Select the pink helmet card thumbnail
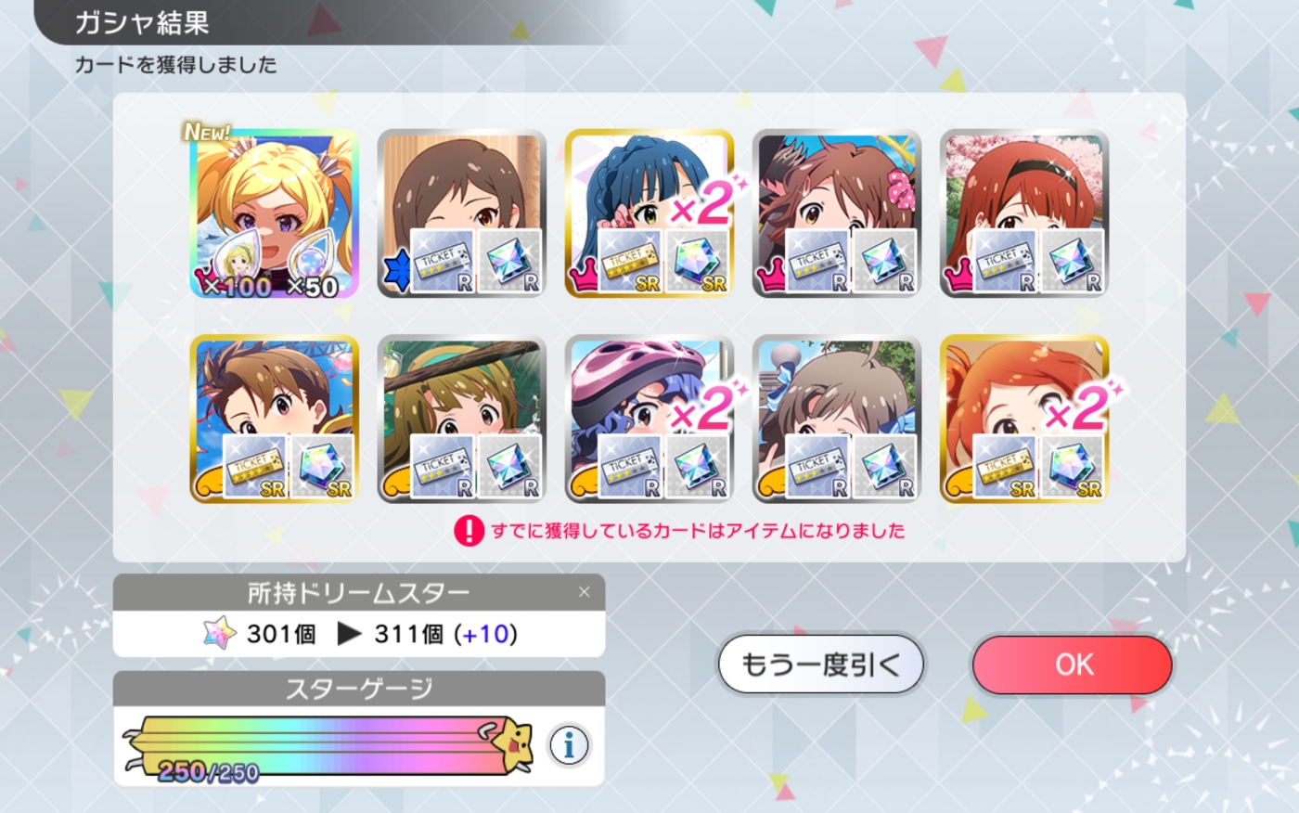Viewport: 1299px width, 813px height. 649,419
